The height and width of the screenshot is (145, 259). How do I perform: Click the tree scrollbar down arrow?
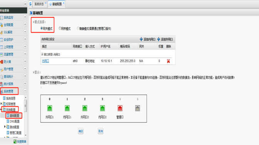[25, 135]
